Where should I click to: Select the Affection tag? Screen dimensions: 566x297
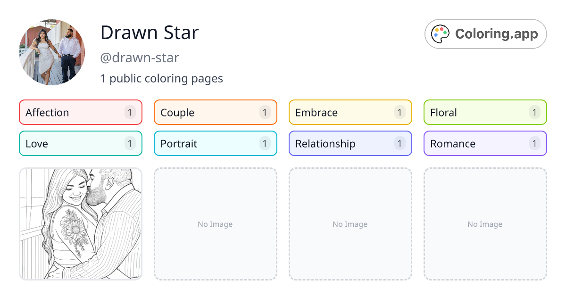pyautogui.click(x=81, y=112)
